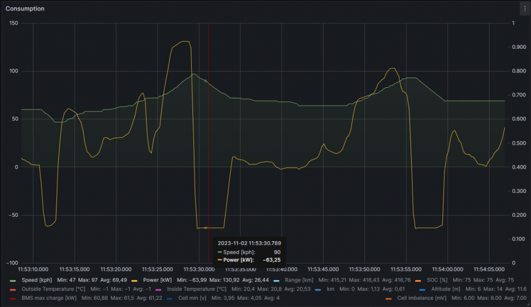This screenshot has width=531, height=307.
Task: Click Power legend value Avg: 26,44
Action: [x=256, y=280]
